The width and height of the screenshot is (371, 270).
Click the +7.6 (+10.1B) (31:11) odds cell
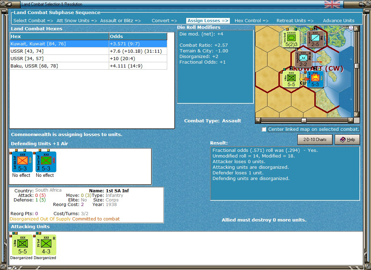tap(138, 51)
